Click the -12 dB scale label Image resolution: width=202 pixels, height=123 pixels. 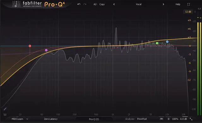[189, 80]
